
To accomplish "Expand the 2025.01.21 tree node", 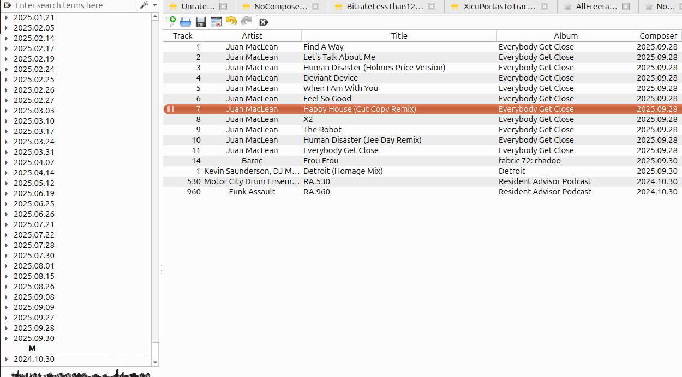I will (x=6, y=17).
